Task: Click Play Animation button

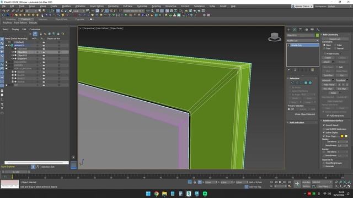Action: [x=280, y=182]
